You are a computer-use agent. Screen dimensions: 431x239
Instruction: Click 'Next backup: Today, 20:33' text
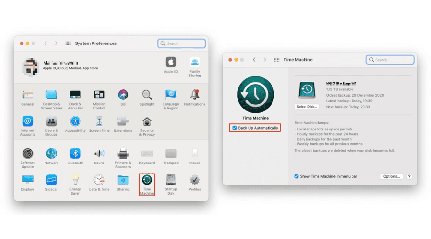point(348,107)
